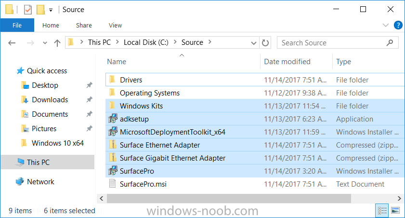This screenshot has height=218, width=405.
Task: Expand the recent locations dropdown arrow
Action: click(x=45, y=43)
